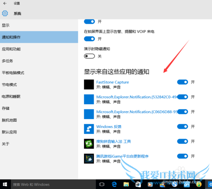This screenshot has height=189, width=212.
Task: Click 开: 横幅、声音 under FastStone Capture
Action: (109, 87)
